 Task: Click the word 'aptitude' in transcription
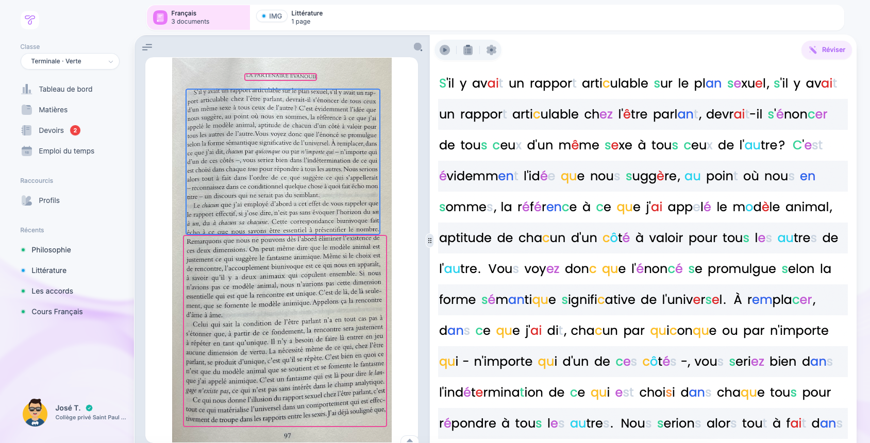(x=465, y=238)
